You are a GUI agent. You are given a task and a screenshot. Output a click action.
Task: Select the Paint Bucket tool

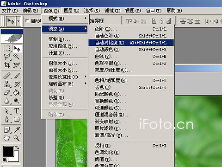(x=17, y=92)
